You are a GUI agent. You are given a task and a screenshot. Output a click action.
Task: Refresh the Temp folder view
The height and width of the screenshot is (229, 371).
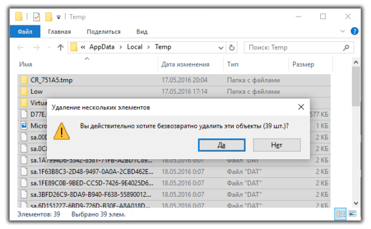tap(232, 48)
